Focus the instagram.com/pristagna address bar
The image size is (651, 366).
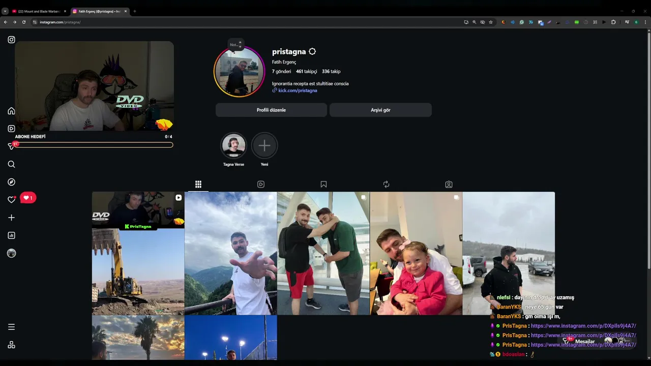244,22
